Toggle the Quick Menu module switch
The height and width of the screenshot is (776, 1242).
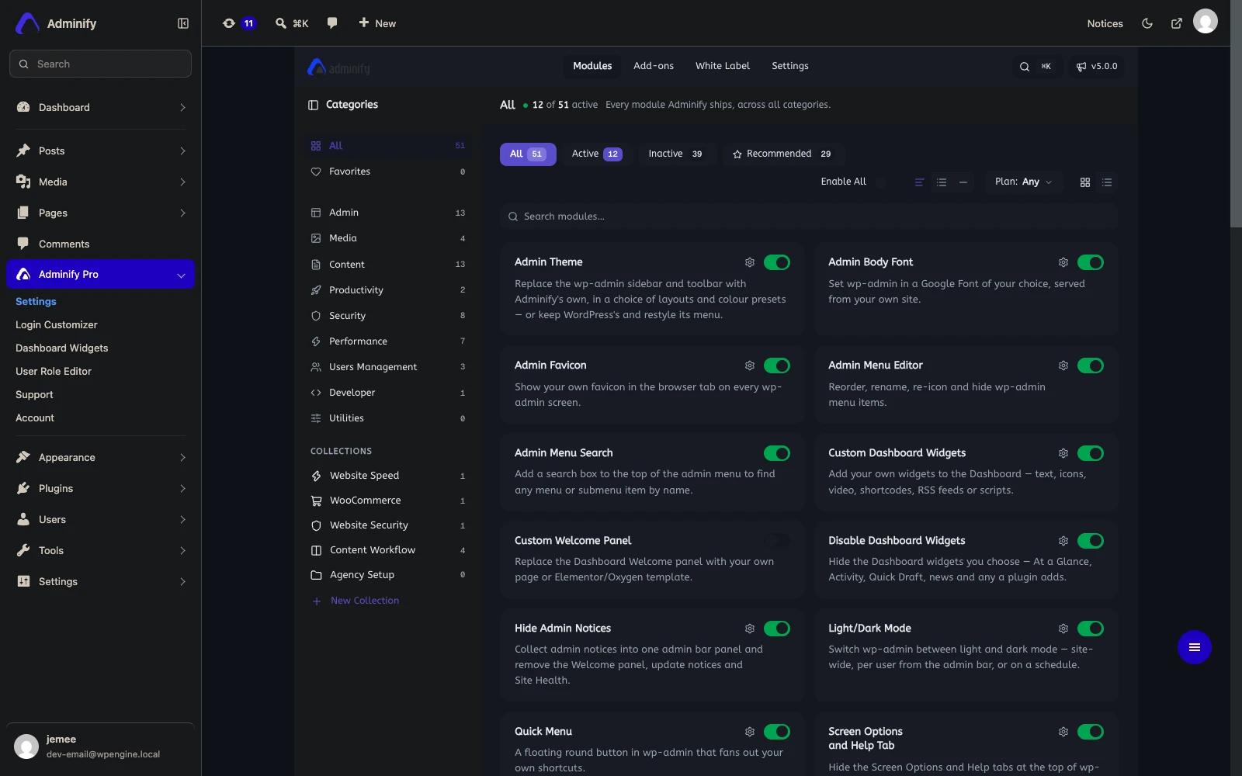[x=777, y=732]
